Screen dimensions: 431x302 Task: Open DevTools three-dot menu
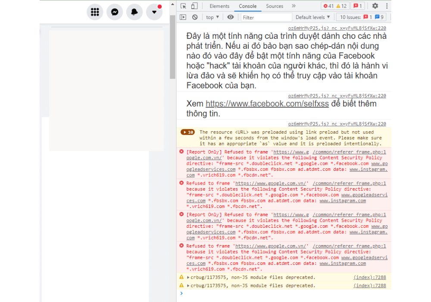[387, 6]
